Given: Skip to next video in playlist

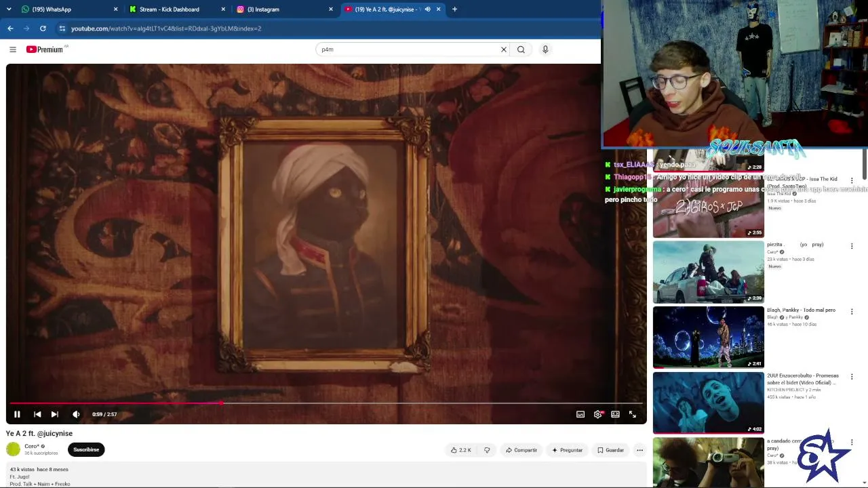Looking at the screenshot, I should 54,414.
